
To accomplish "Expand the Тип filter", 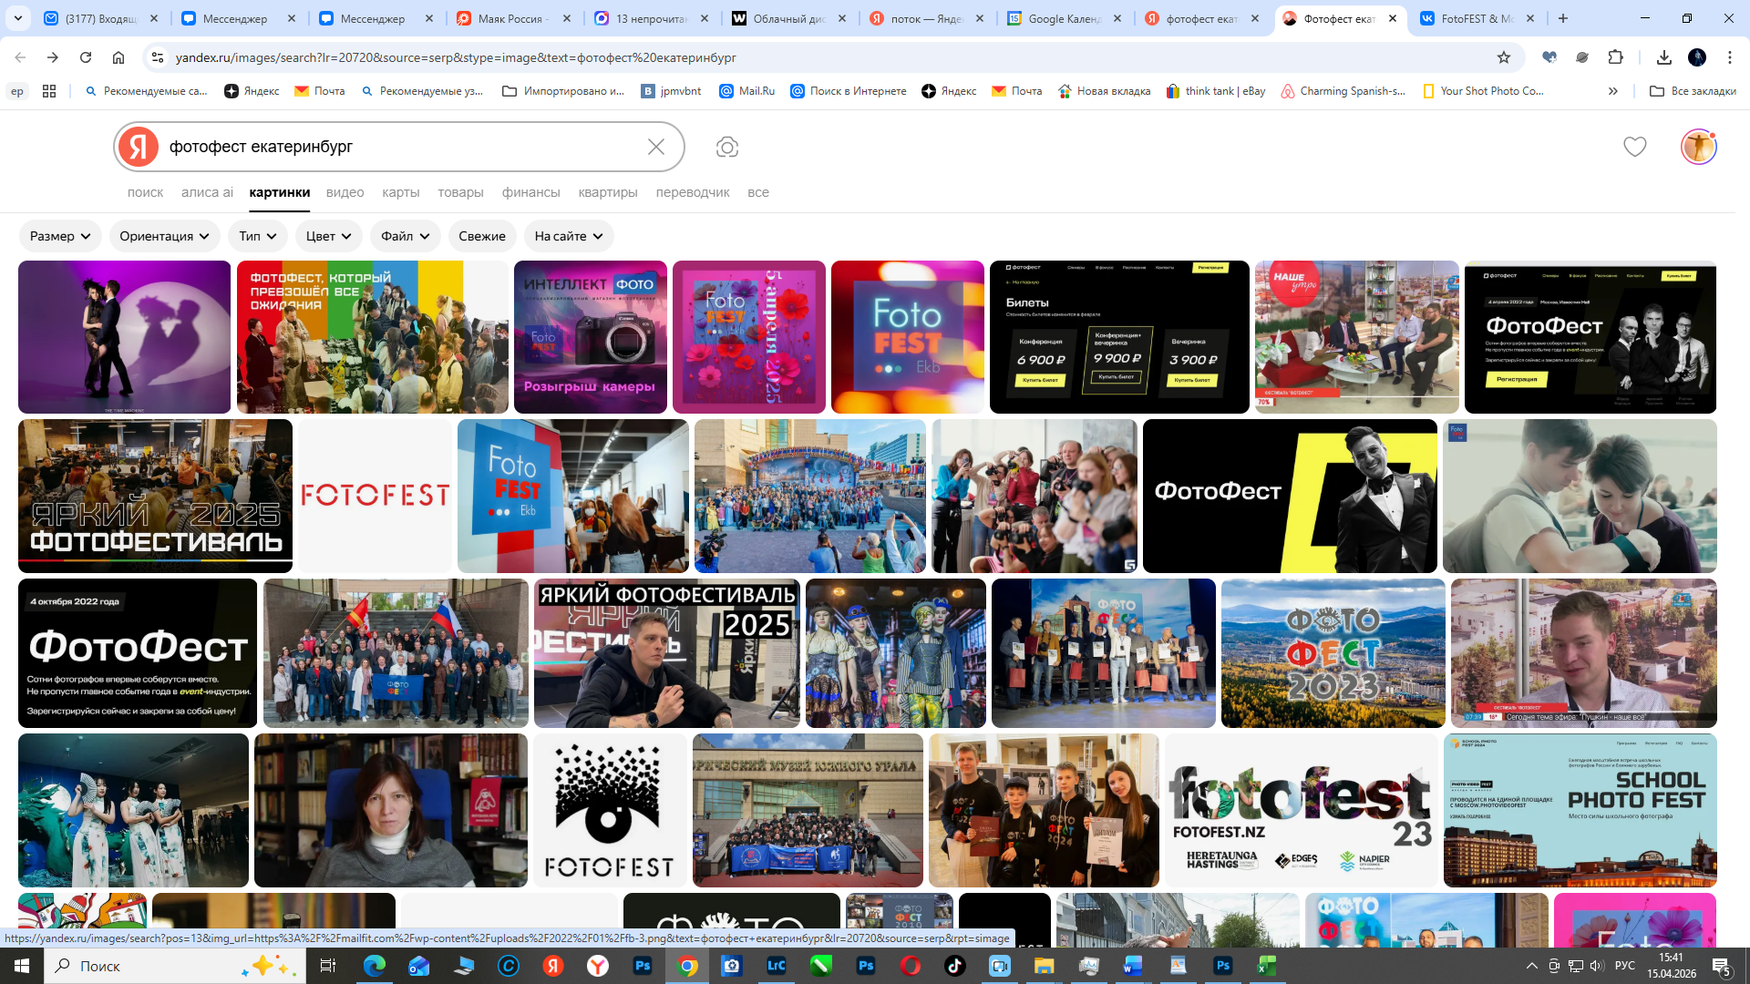I will (x=258, y=236).
